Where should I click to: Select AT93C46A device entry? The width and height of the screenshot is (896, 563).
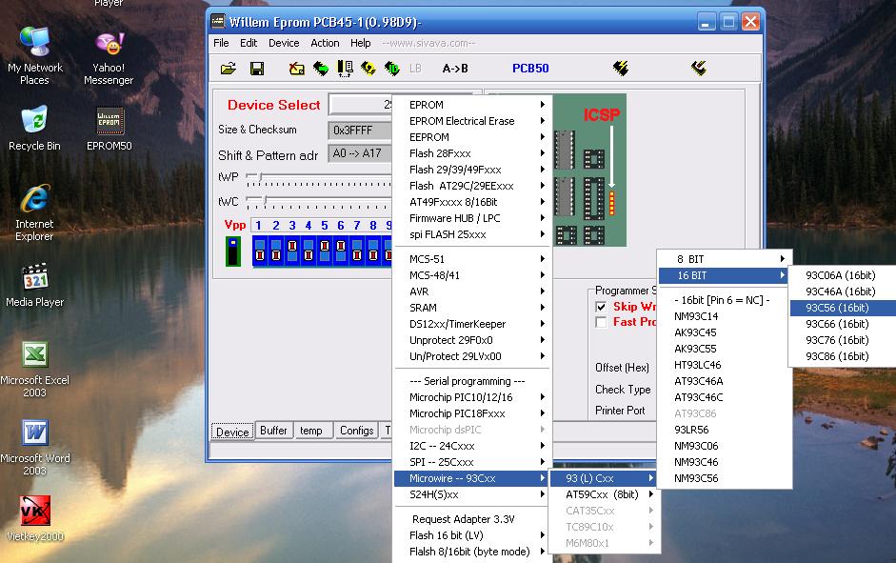point(699,381)
